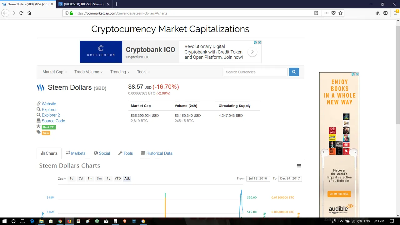Viewport: 400px width, 225px height.
Task: Select the 7d chart zoom option
Action: coord(81,178)
